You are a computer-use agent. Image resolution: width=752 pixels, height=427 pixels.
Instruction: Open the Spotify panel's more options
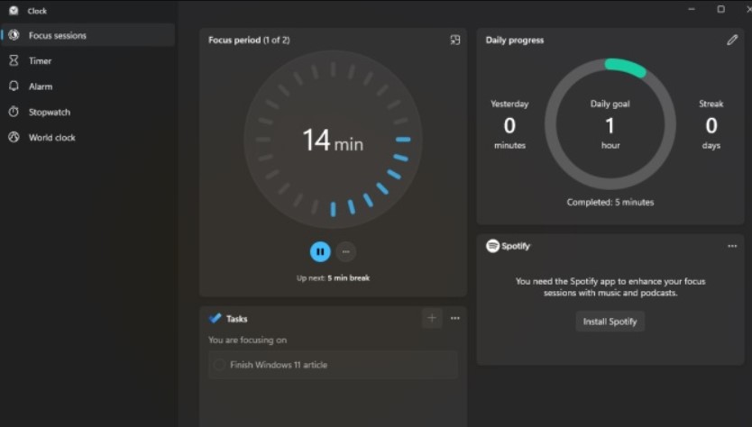[x=732, y=246]
